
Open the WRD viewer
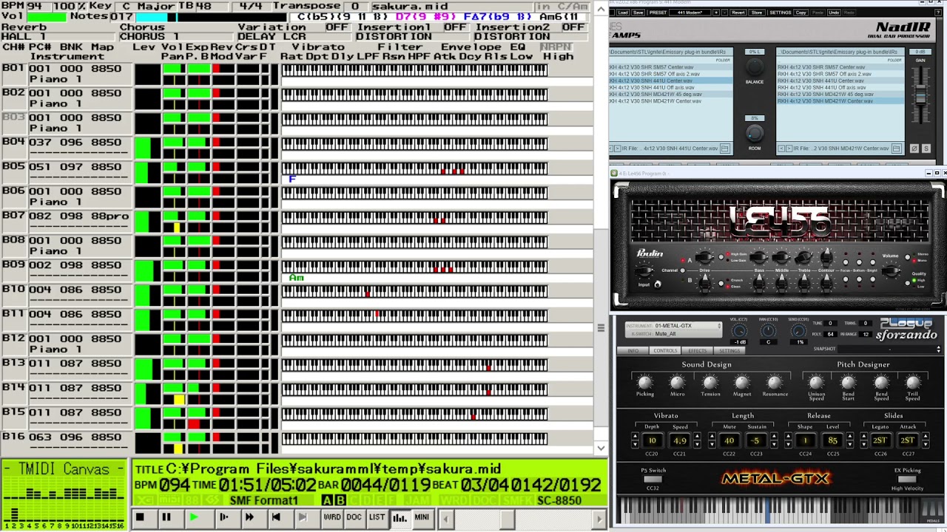tap(332, 518)
